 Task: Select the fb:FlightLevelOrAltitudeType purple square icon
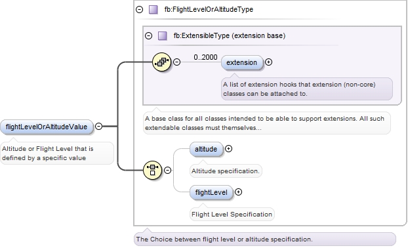point(153,10)
